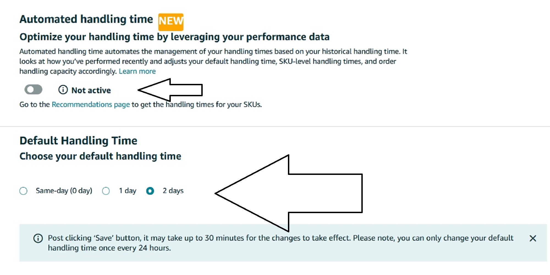Screen dimensions: 550x275
Task: Click the Same-day (0 day) text label
Action: pyautogui.click(x=64, y=191)
